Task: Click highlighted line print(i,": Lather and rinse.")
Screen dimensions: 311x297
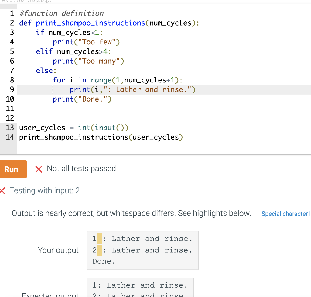Action: [x=132, y=90]
